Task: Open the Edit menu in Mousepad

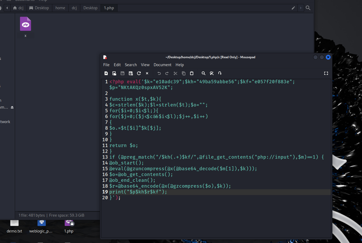Action: point(117,65)
